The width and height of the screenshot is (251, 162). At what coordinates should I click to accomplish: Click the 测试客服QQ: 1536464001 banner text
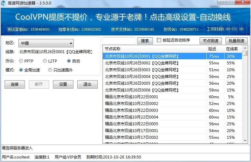(x=28, y=29)
